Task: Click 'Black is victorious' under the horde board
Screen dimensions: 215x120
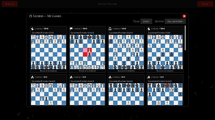Action: point(126,71)
